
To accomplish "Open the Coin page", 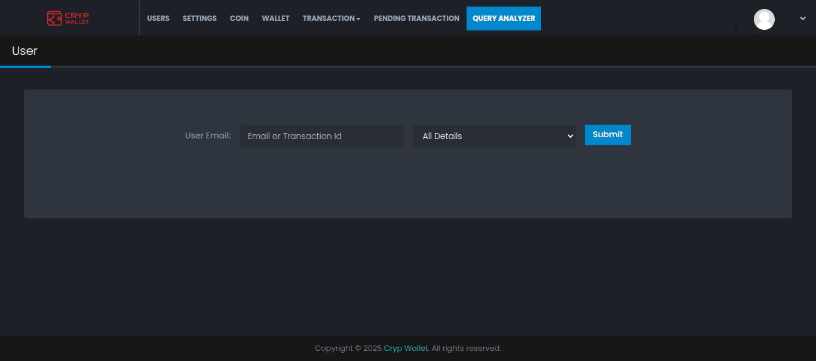I will tap(239, 18).
